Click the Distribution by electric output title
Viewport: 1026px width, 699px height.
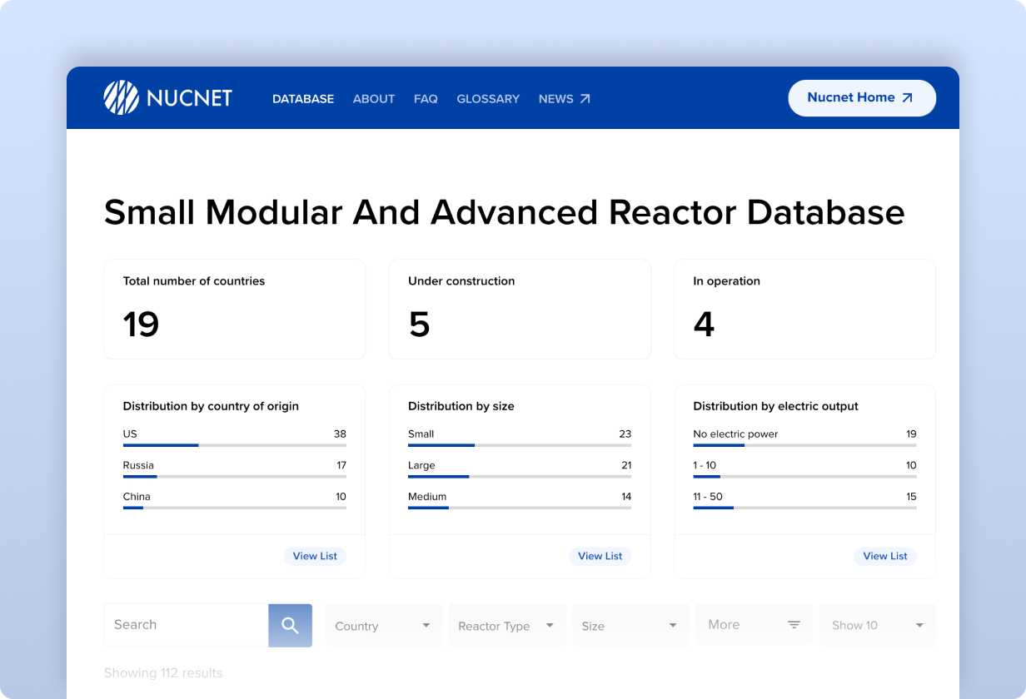tap(775, 406)
